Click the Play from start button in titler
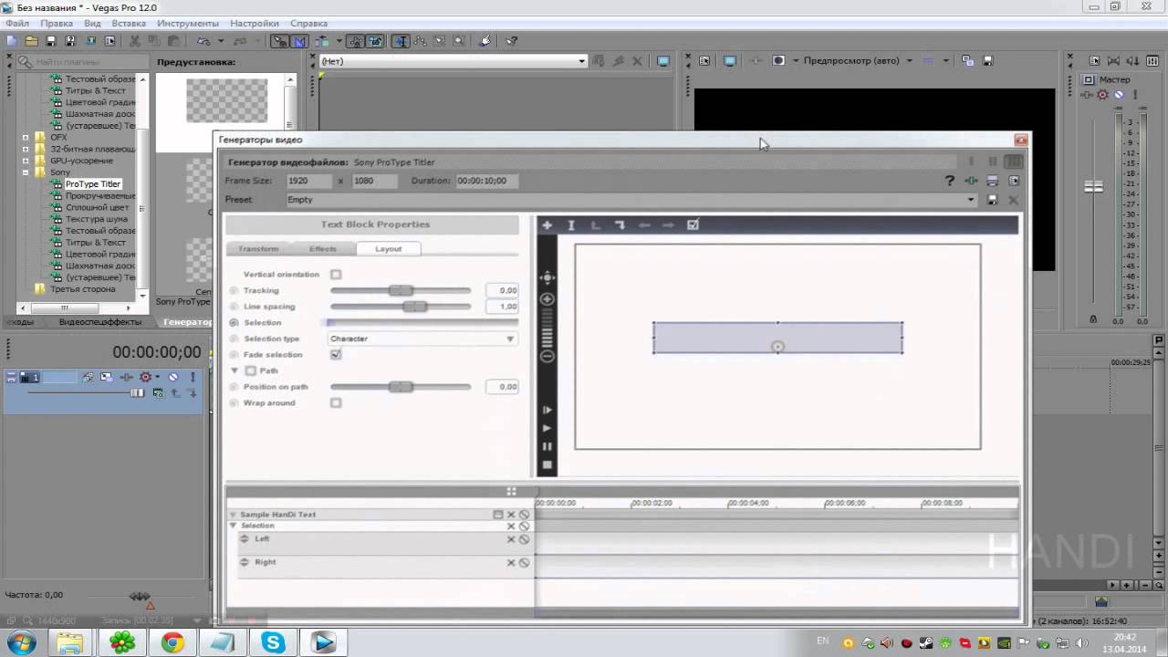The width and height of the screenshot is (1168, 657). pyautogui.click(x=547, y=411)
